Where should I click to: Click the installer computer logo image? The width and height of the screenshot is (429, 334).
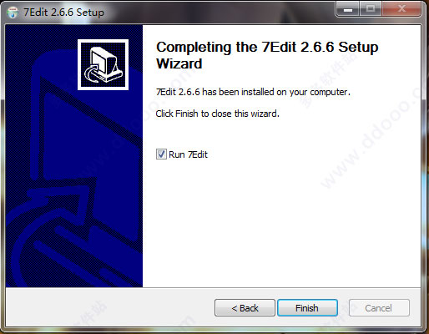point(103,64)
